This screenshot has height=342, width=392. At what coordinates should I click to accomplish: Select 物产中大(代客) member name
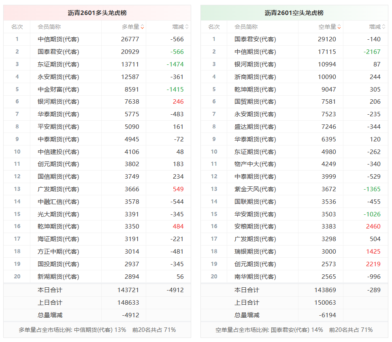pos(255,164)
